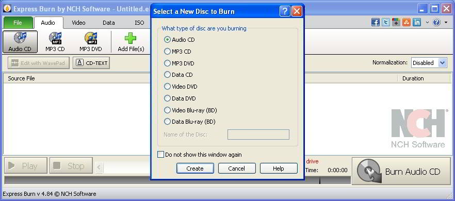Select the MP3 CD radio button

point(168,52)
